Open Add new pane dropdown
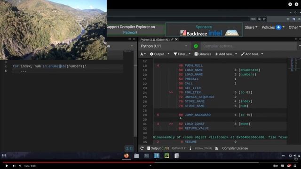 (x=226, y=54)
